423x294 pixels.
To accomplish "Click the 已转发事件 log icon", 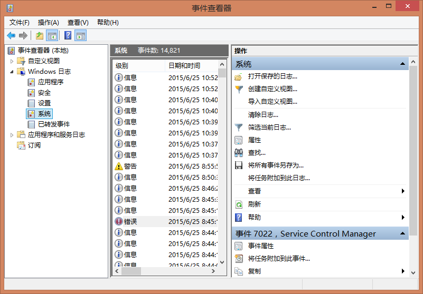I will tap(31, 124).
